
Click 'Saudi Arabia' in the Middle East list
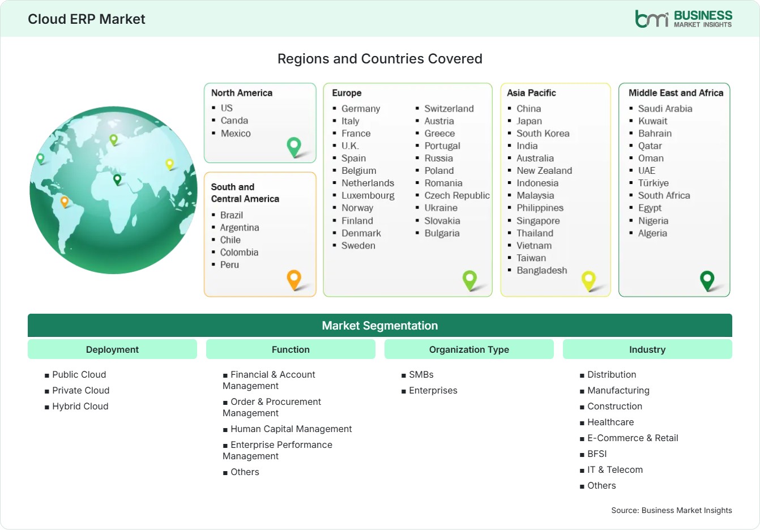[665, 109]
